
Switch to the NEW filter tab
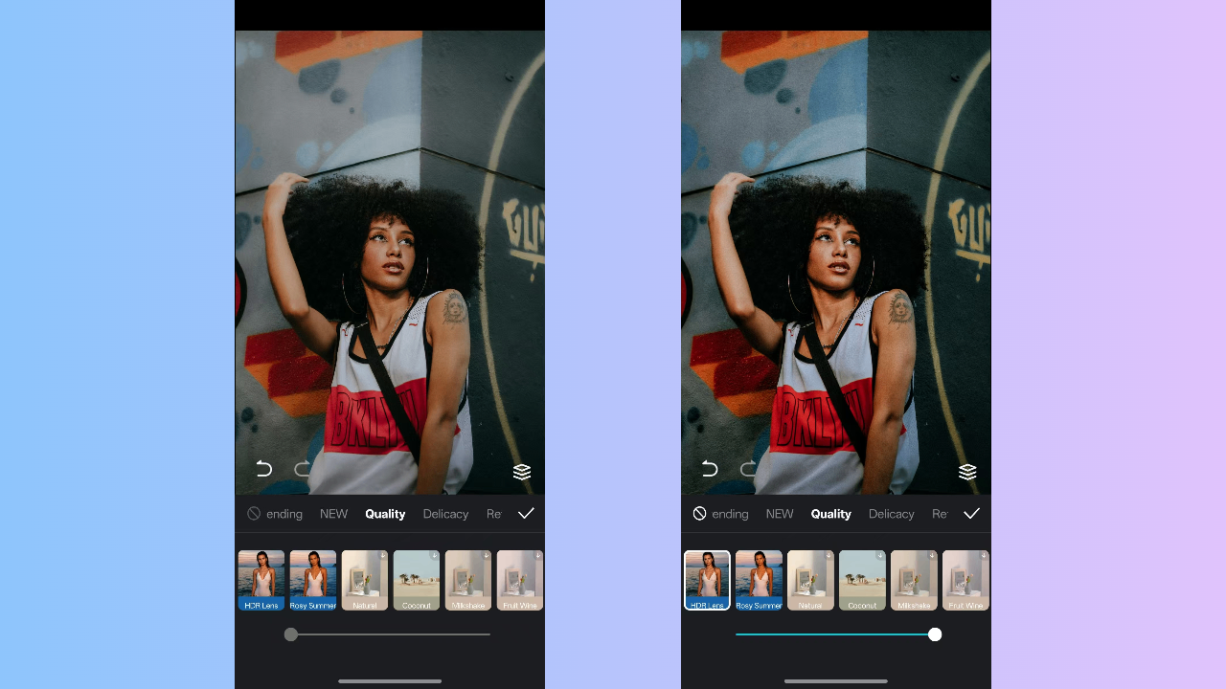[x=333, y=514]
